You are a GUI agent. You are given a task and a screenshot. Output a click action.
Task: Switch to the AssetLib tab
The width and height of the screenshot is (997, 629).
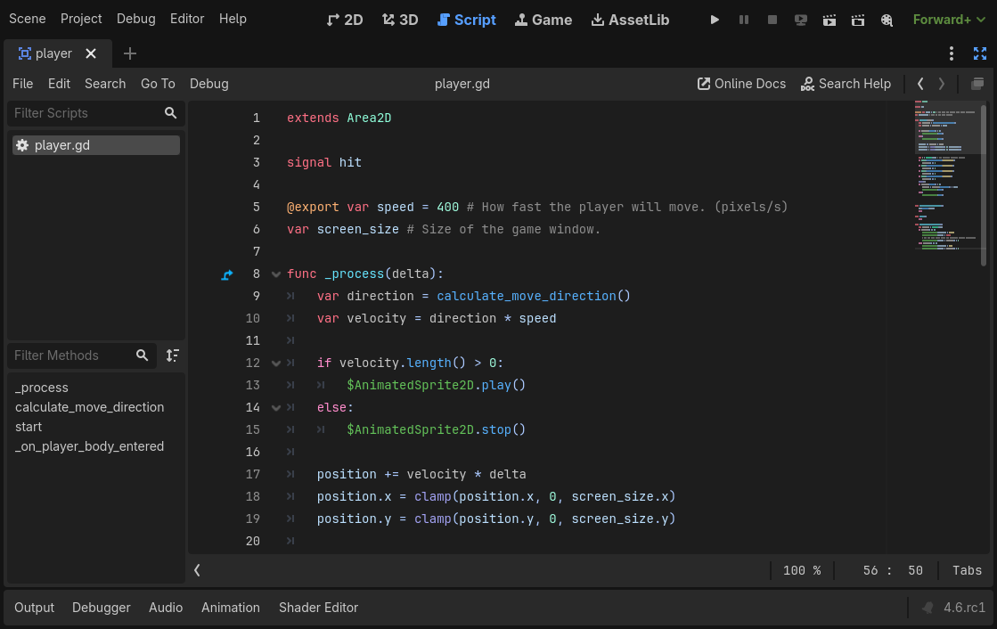tap(630, 19)
